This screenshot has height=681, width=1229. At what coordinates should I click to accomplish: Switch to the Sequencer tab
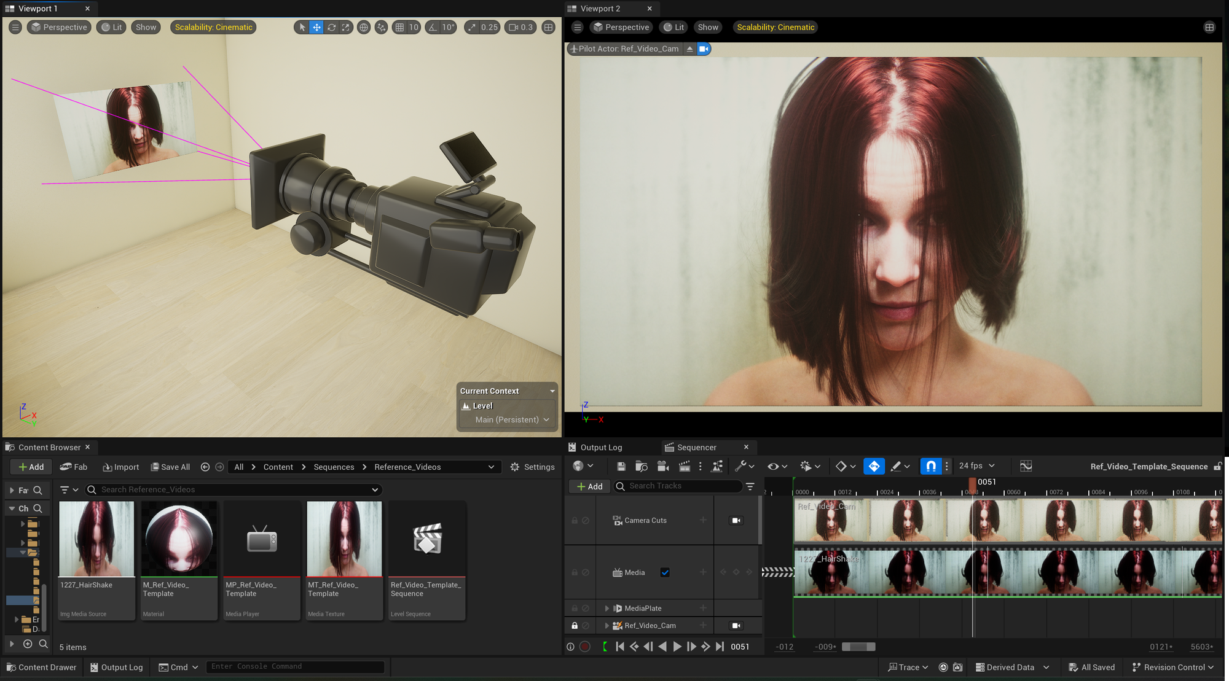696,447
